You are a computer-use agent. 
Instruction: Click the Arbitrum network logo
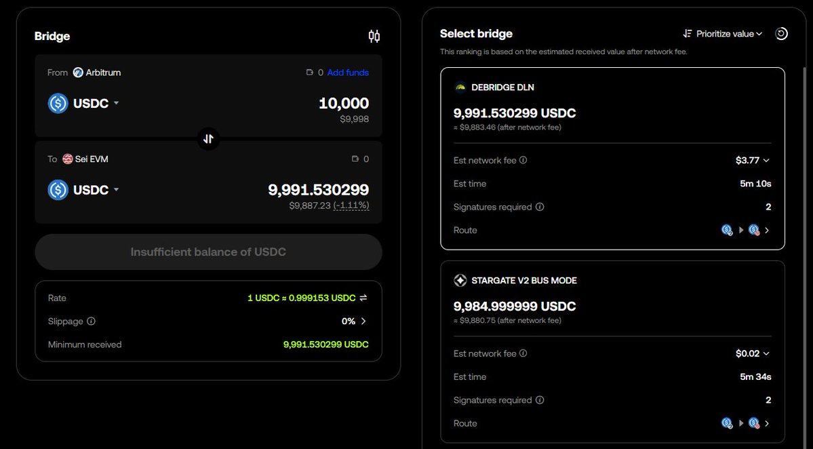[x=78, y=73]
